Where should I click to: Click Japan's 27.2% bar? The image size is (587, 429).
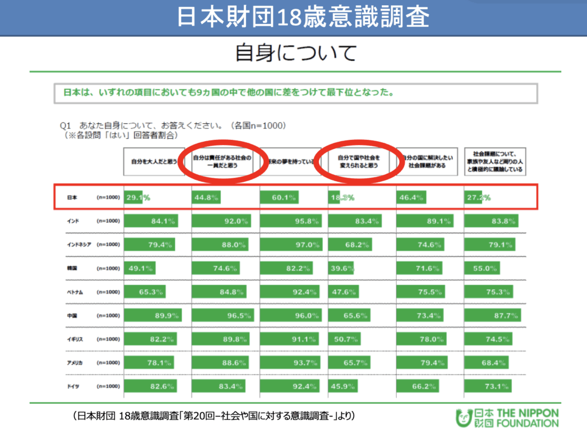pyautogui.click(x=473, y=197)
